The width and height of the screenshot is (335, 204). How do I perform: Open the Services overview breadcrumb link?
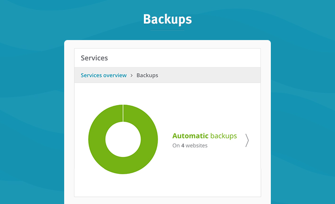pos(103,75)
